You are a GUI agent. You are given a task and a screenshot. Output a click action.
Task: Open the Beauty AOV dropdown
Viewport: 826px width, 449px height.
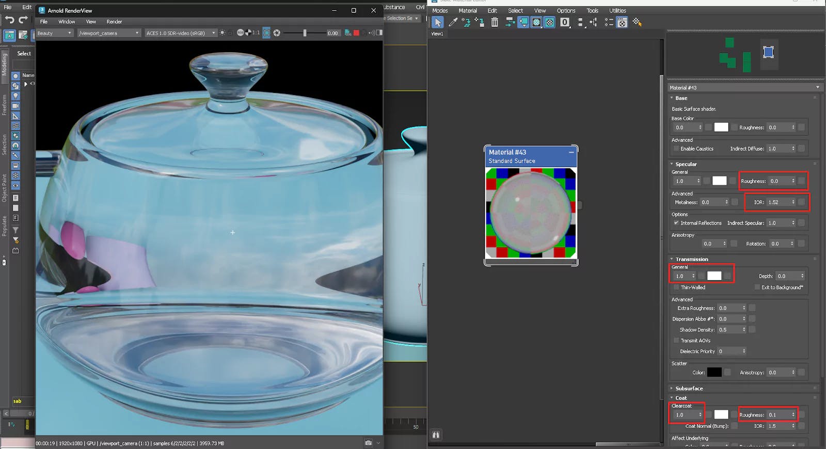54,33
